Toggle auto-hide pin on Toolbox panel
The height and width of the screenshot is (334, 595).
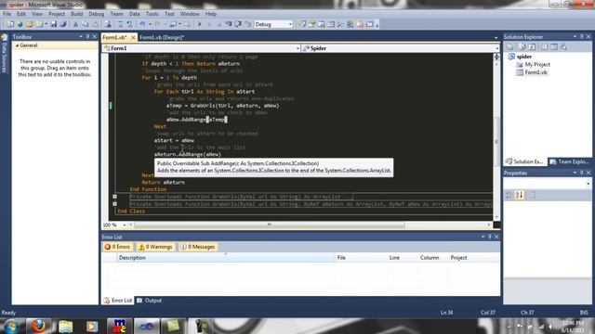click(87, 37)
